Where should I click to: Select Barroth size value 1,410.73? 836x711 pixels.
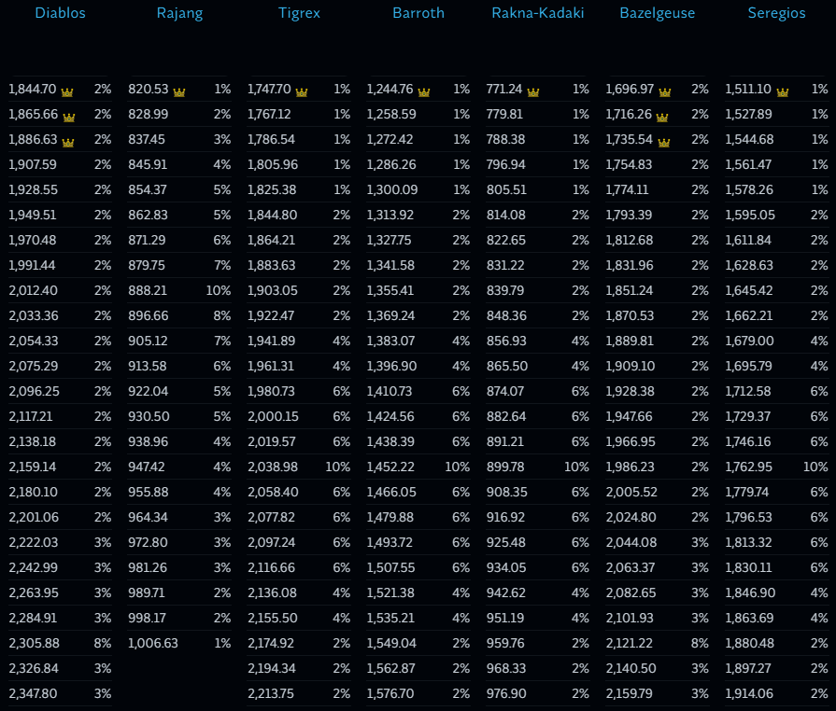click(390, 392)
